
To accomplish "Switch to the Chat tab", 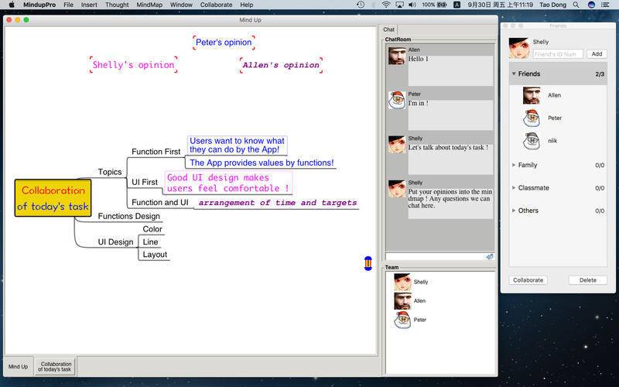I will coord(389,29).
